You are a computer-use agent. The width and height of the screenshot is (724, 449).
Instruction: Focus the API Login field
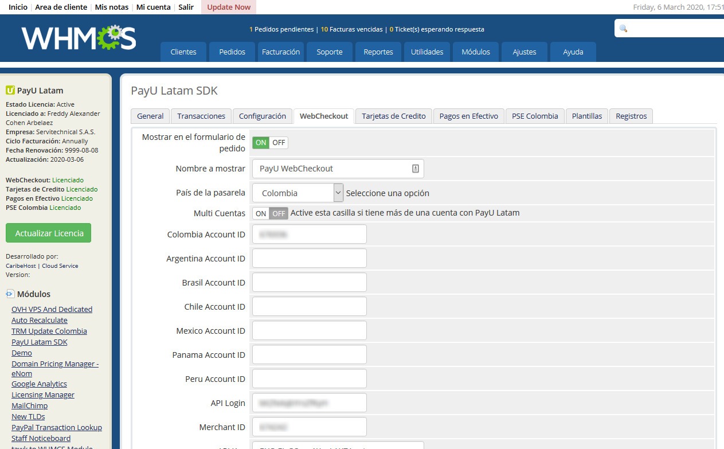(x=310, y=403)
